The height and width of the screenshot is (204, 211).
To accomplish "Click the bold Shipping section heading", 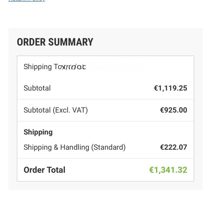I will click(38, 132).
